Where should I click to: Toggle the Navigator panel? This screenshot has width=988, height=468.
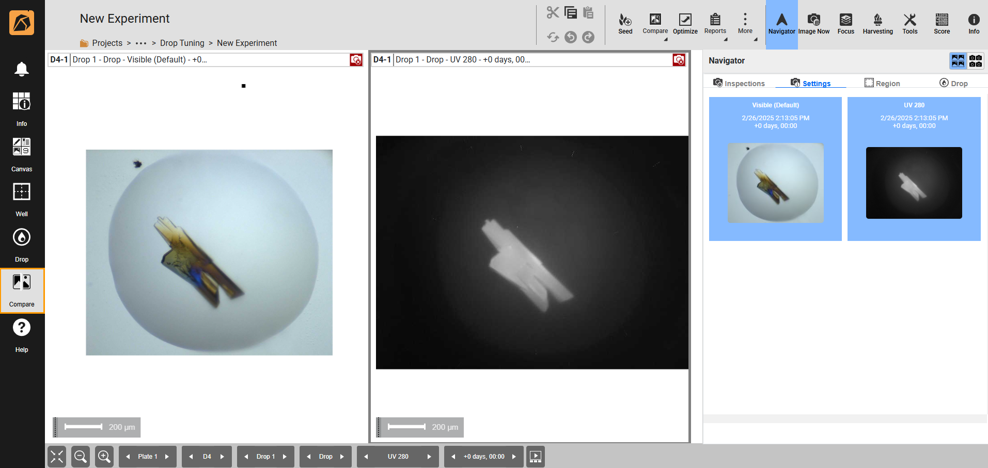click(782, 24)
